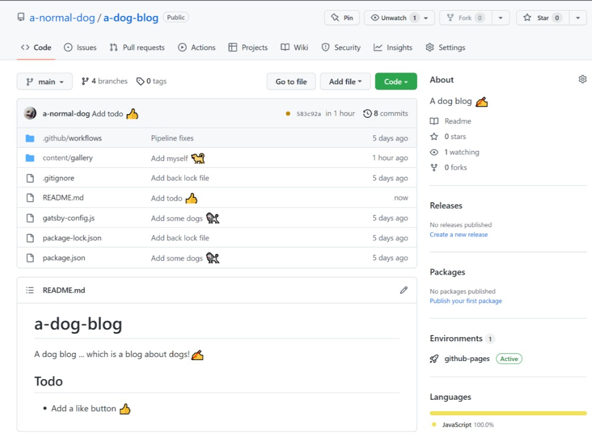Click Publish your first package link

[x=466, y=301]
